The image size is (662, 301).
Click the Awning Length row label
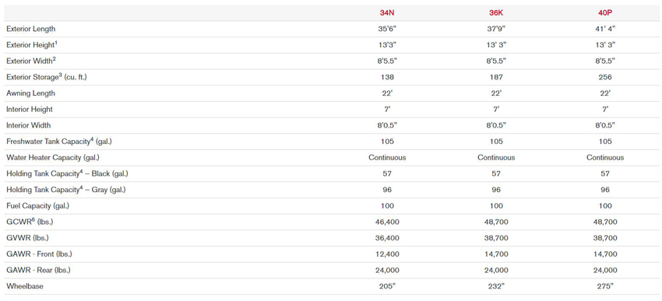coord(31,93)
